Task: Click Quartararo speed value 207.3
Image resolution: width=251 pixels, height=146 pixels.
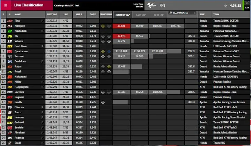Action: click(191, 51)
